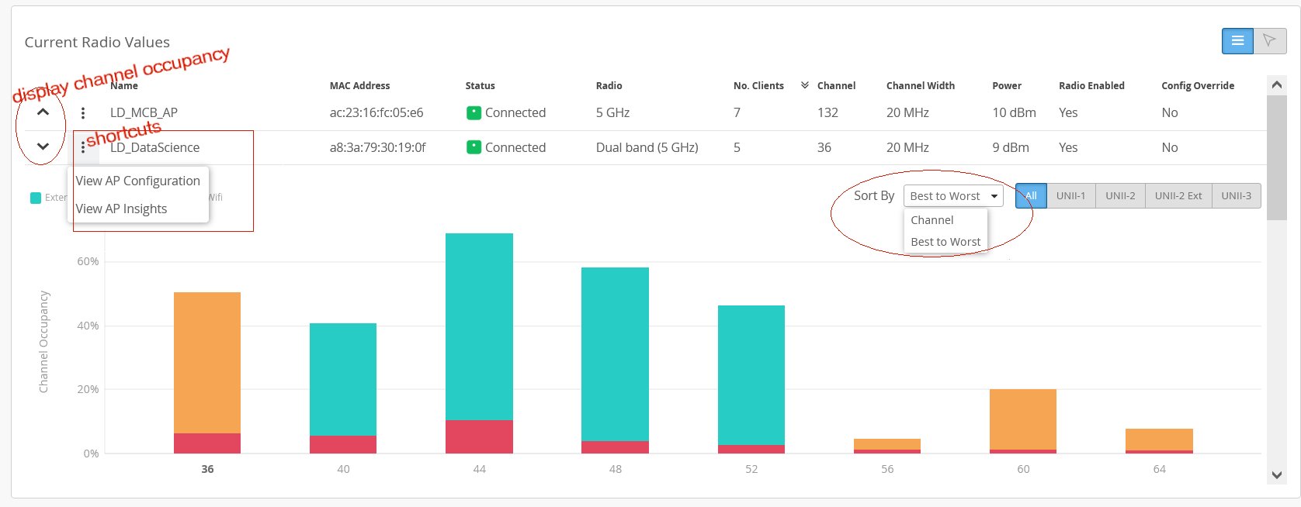Filter chart by UNII-1 band
Screen dimensions: 1301x507
point(1070,196)
